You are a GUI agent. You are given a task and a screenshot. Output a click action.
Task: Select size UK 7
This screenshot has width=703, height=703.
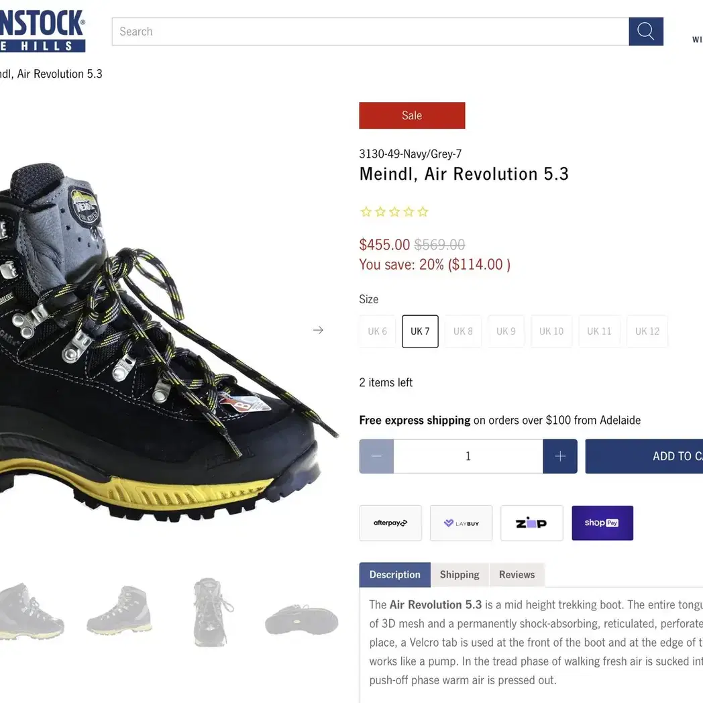420,331
